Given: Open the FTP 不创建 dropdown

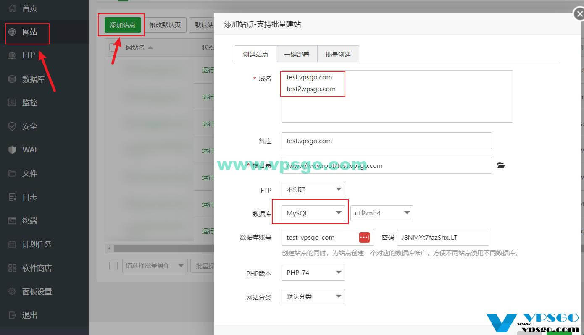Looking at the screenshot, I should 313,190.
